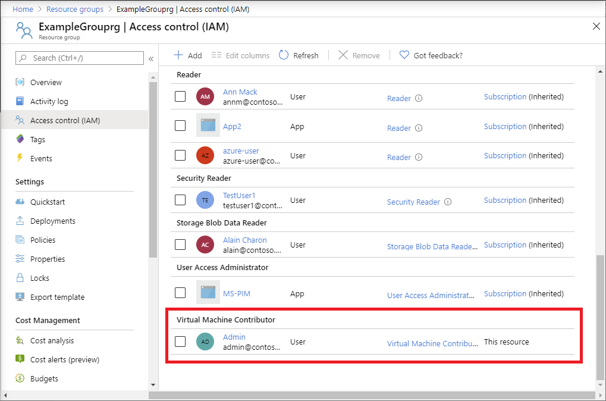
Task: Click sidebar scrollbar down arrow
Action: point(153,385)
